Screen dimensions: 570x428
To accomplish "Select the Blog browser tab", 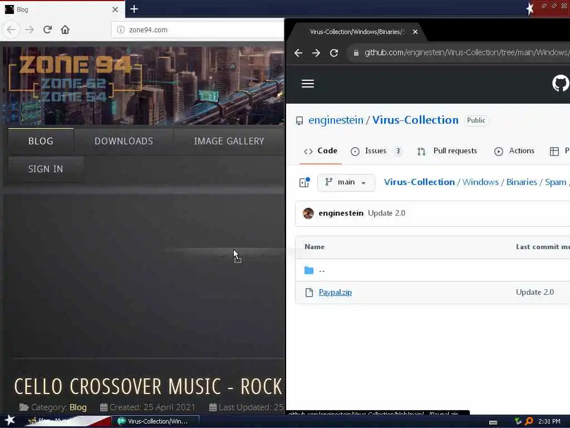I will [x=62, y=9].
